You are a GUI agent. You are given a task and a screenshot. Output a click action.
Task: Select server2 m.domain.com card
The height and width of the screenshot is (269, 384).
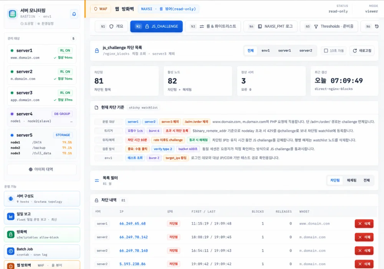point(42,75)
